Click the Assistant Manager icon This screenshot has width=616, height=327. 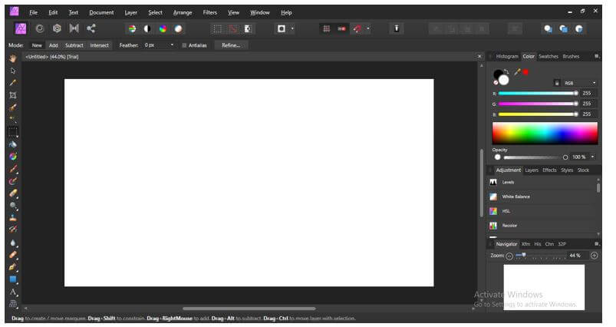[397, 28]
